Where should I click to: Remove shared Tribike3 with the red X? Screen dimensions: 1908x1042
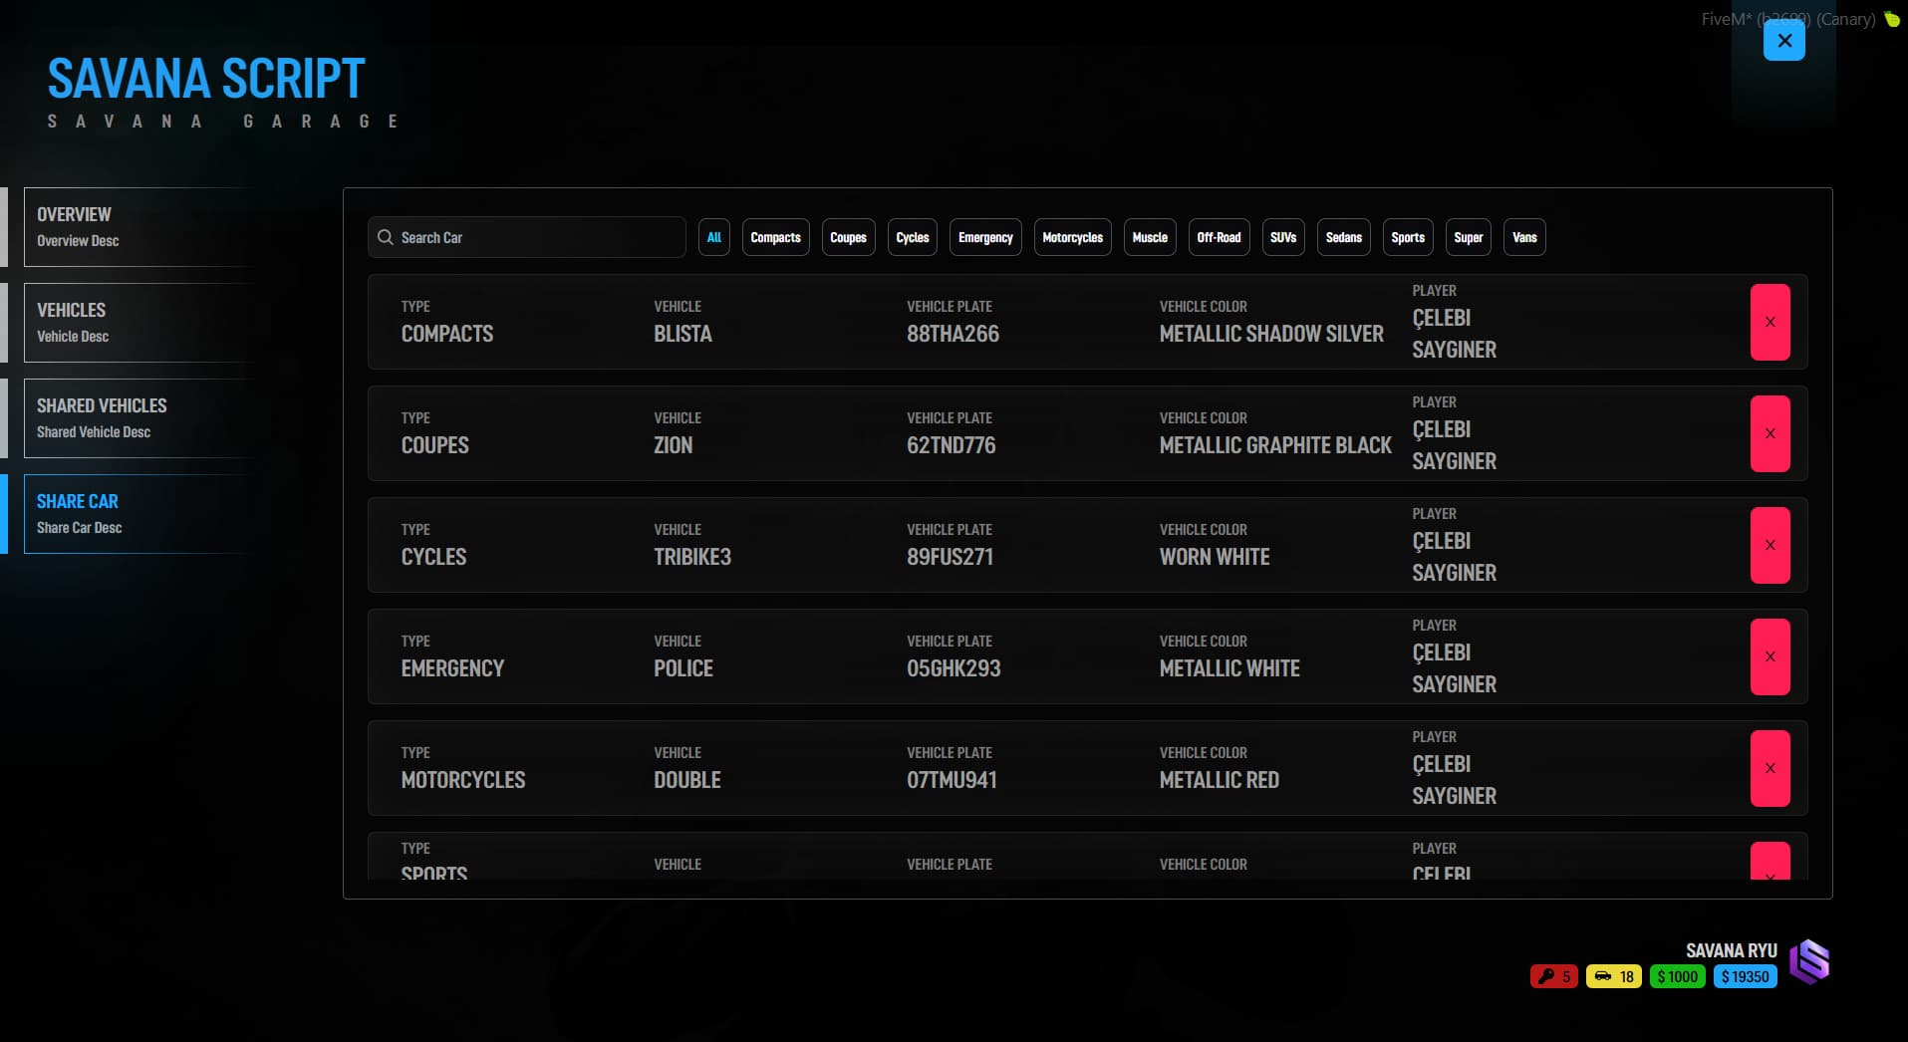pos(1770,545)
